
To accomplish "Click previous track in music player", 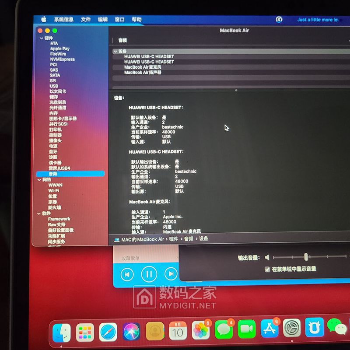I will 127,274.
